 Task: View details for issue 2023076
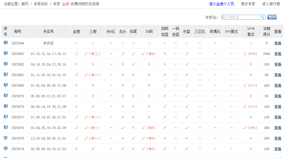(278, 128)
